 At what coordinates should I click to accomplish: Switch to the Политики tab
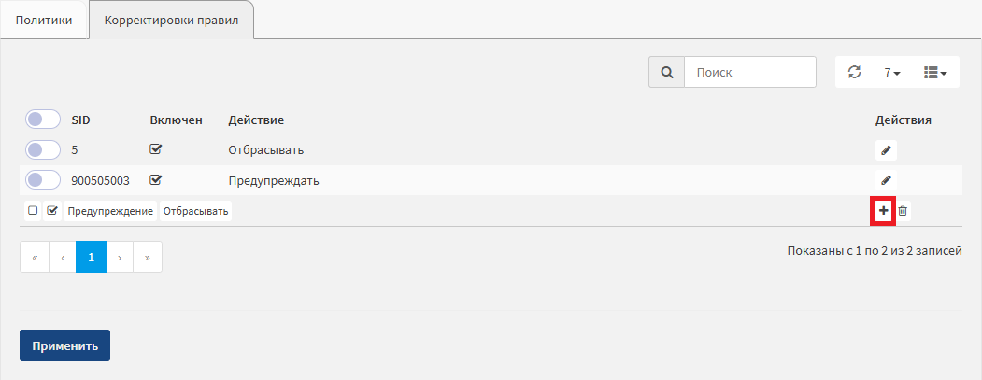44,20
